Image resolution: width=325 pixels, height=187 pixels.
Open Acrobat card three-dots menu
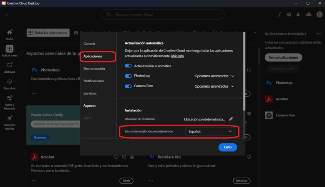coord(34,181)
